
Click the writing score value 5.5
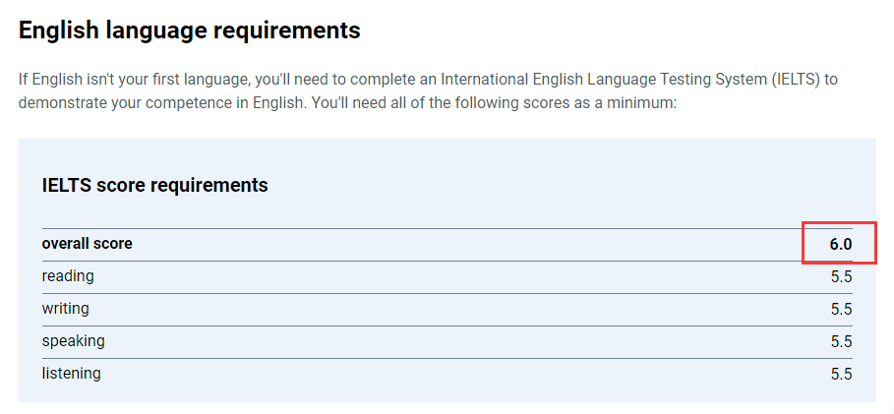[x=841, y=310]
